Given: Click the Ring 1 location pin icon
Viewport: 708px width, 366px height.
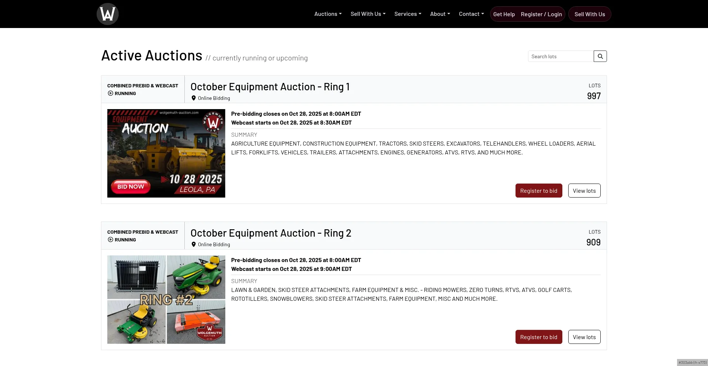Looking at the screenshot, I should click(194, 98).
